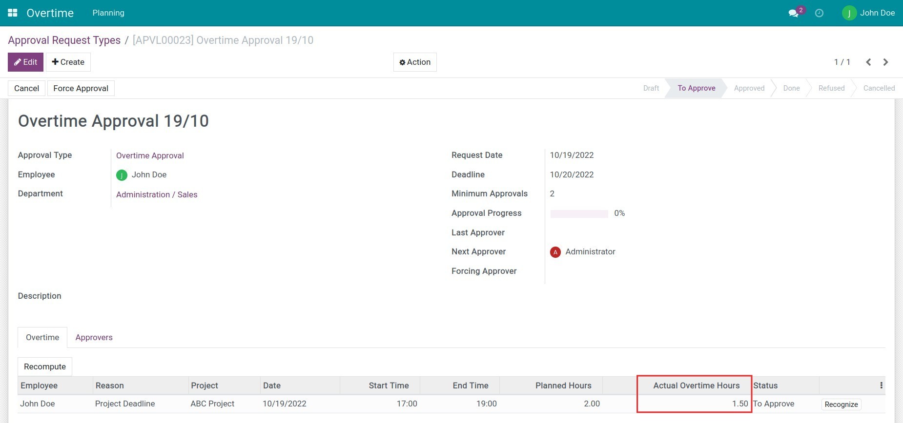Open Approval Request Types breadcrumb
The height and width of the screenshot is (423, 903).
(x=64, y=40)
